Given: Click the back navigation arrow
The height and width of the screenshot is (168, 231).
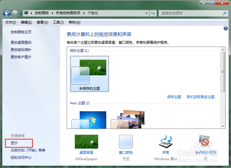Looking at the screenshot, I should [x=6, y=13].
